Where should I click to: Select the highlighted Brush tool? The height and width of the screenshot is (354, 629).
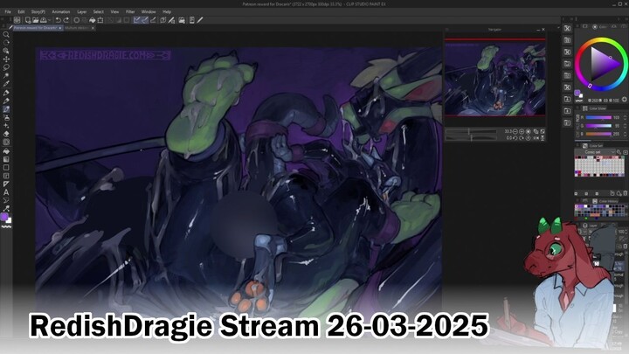[6, 109]
